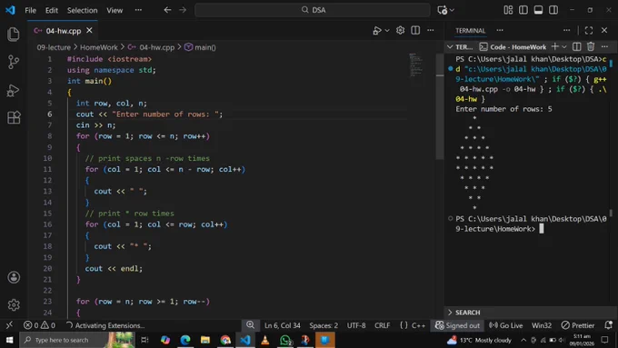Open panel Views and More Actions ellipsis
The width and height of the screenshot is (618, 348).
566,30
